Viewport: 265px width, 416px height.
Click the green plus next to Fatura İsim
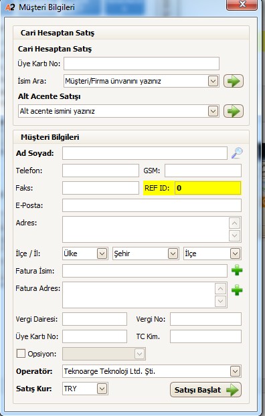pos(237,271)
